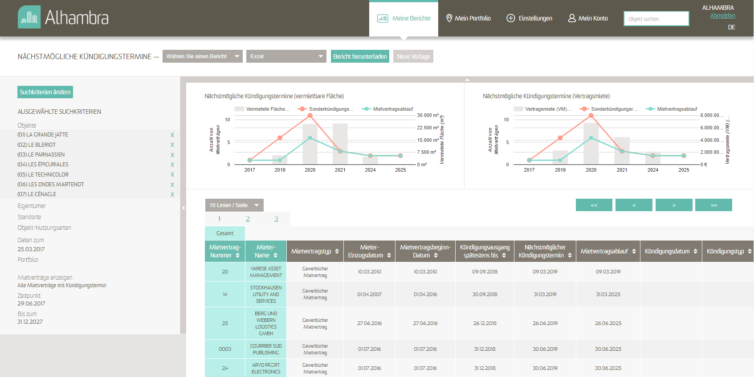
Task: Click the 'Objekt suchen' search field
Action: coord(656,19)
